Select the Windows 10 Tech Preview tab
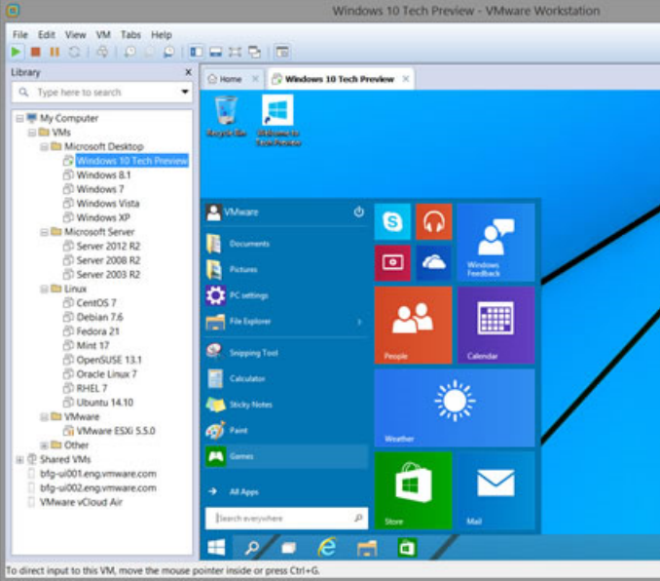 [340, 79]
